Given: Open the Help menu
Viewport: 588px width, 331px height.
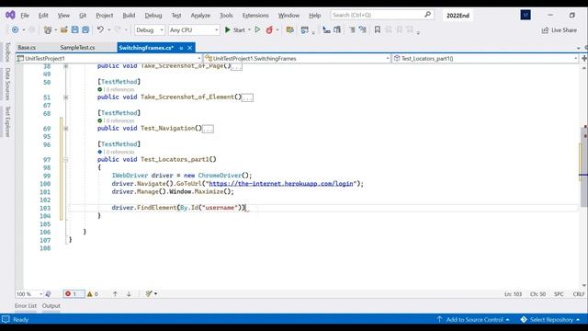Looking at the screenshot, I should click(314, 16).
